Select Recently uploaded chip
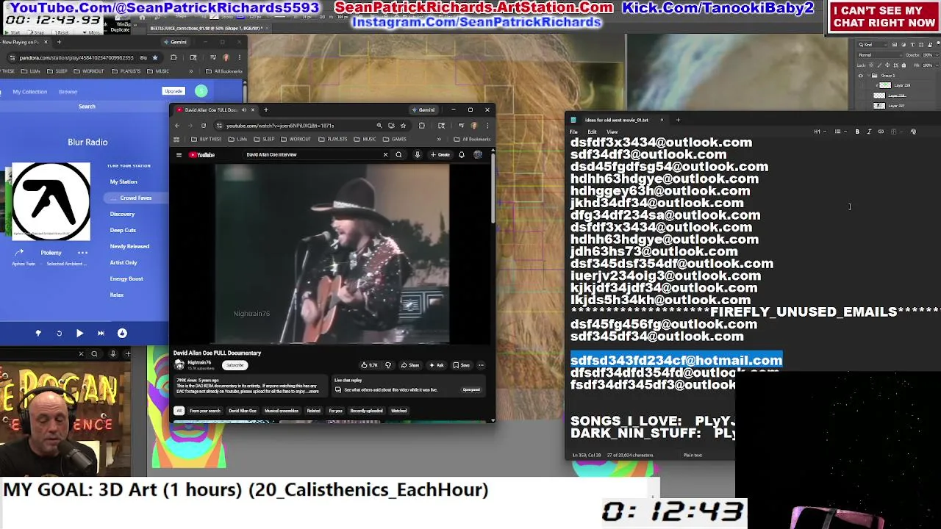The image size is (941, 529). pos(366,411)
